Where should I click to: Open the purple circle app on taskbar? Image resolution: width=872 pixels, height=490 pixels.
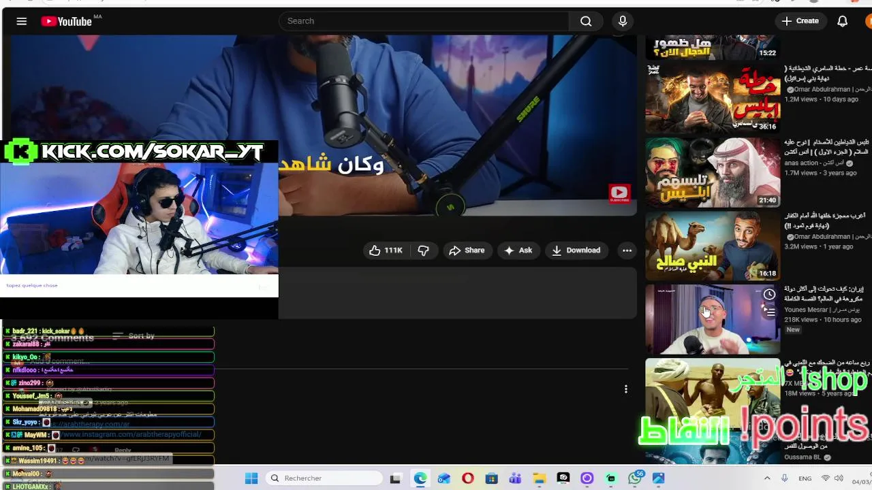pyautogui.click(x=587, y=478)
